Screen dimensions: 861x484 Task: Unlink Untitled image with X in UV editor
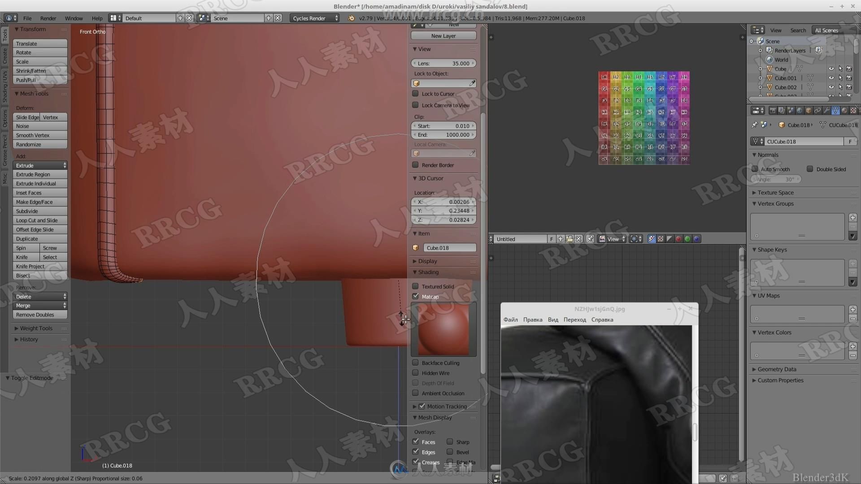coord(579,239)
